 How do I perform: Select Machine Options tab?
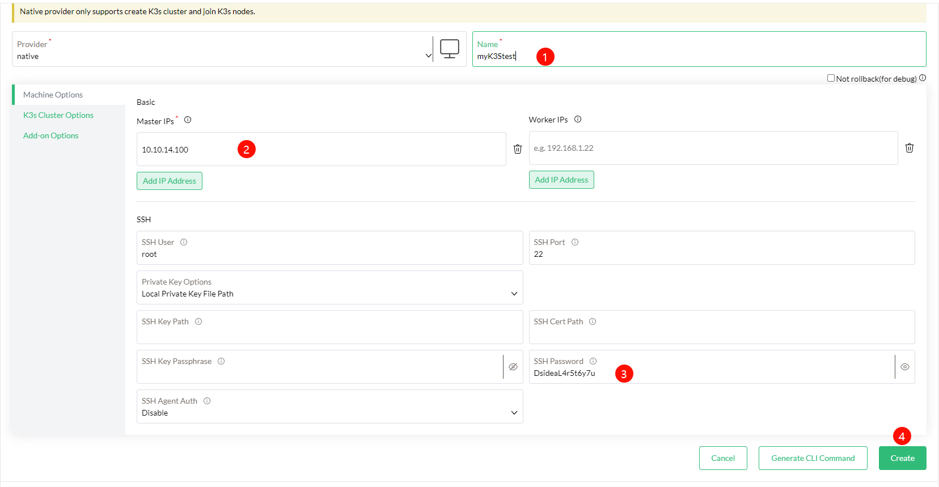[x=69, y=95]
